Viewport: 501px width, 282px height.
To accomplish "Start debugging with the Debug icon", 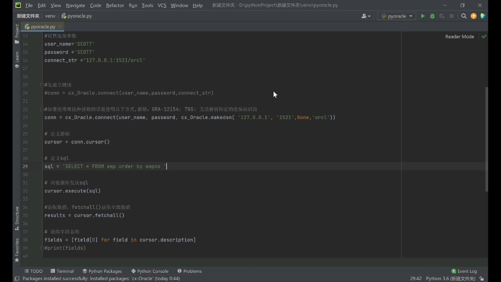I will [x=432, y=16].
